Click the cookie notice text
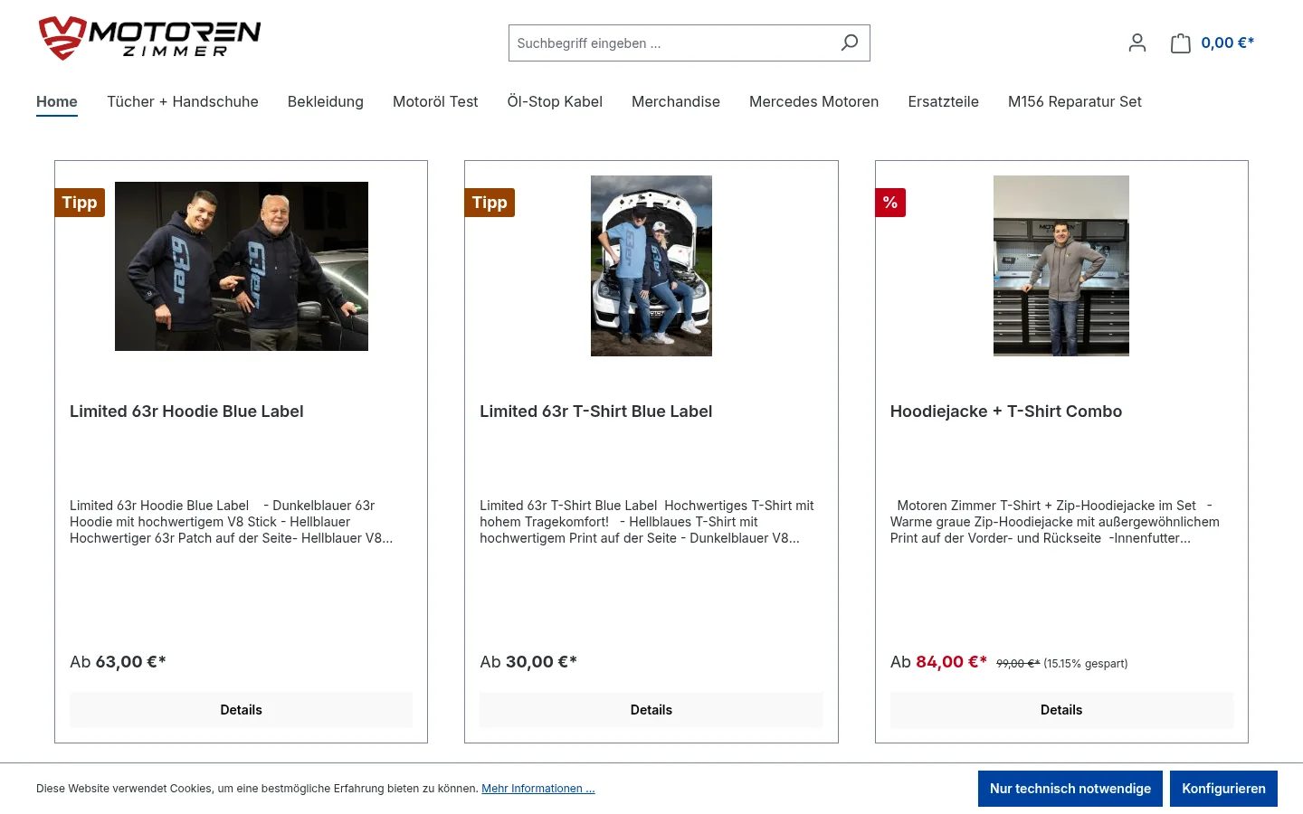 coord(257,789)
